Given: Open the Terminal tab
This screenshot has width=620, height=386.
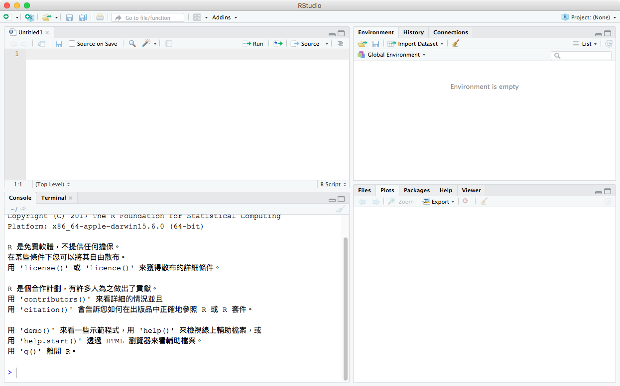Looking at the screenshot, I should 53,198.
